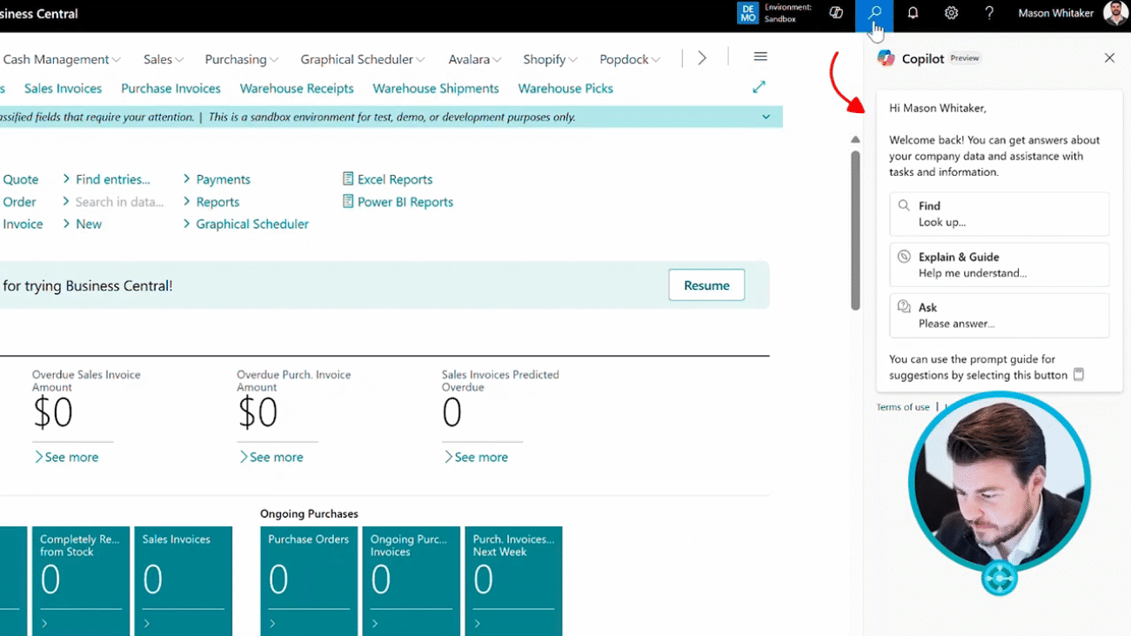Close the Copilot pane
The image size is (1131, 636).
click(1109, 58)
